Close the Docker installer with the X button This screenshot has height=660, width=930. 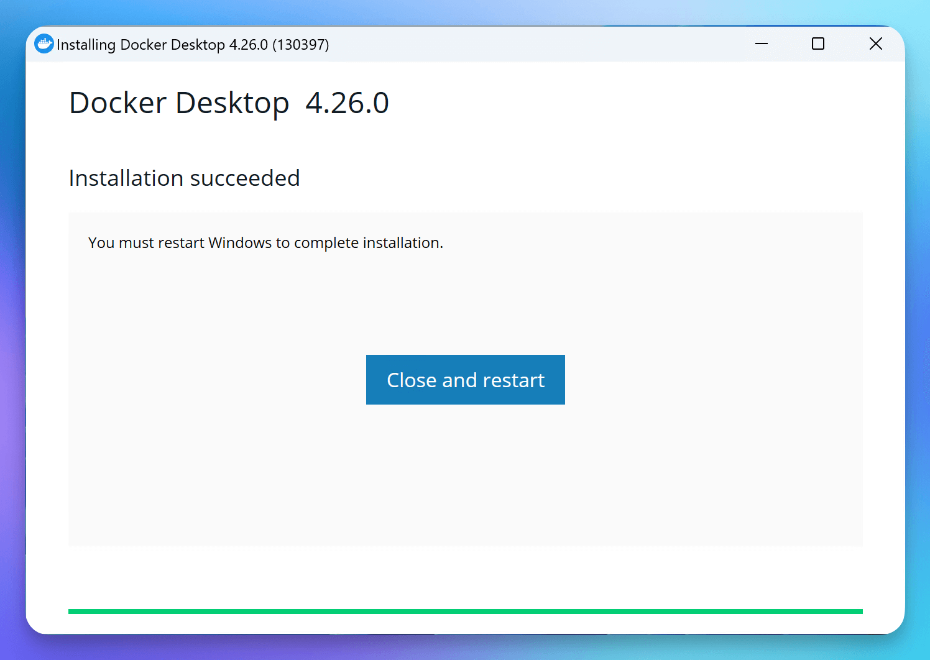tap(875, 44)
